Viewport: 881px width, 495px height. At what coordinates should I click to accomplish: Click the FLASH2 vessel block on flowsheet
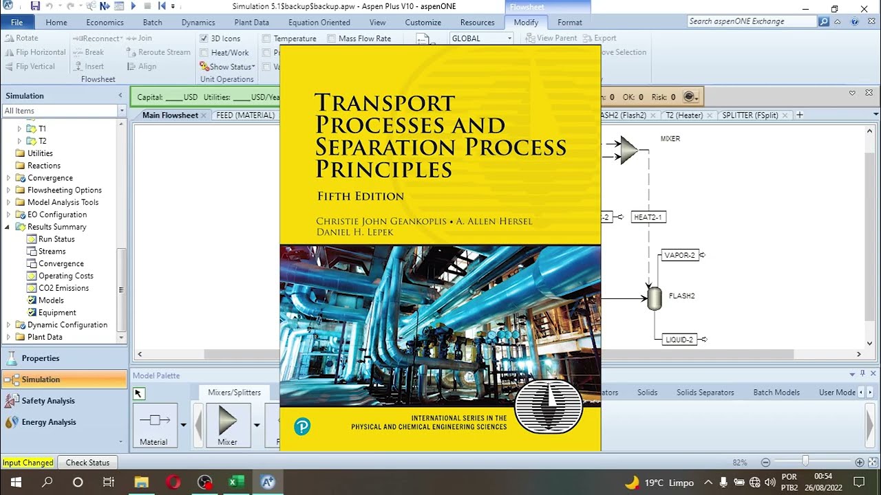click(x=655, y=298)
